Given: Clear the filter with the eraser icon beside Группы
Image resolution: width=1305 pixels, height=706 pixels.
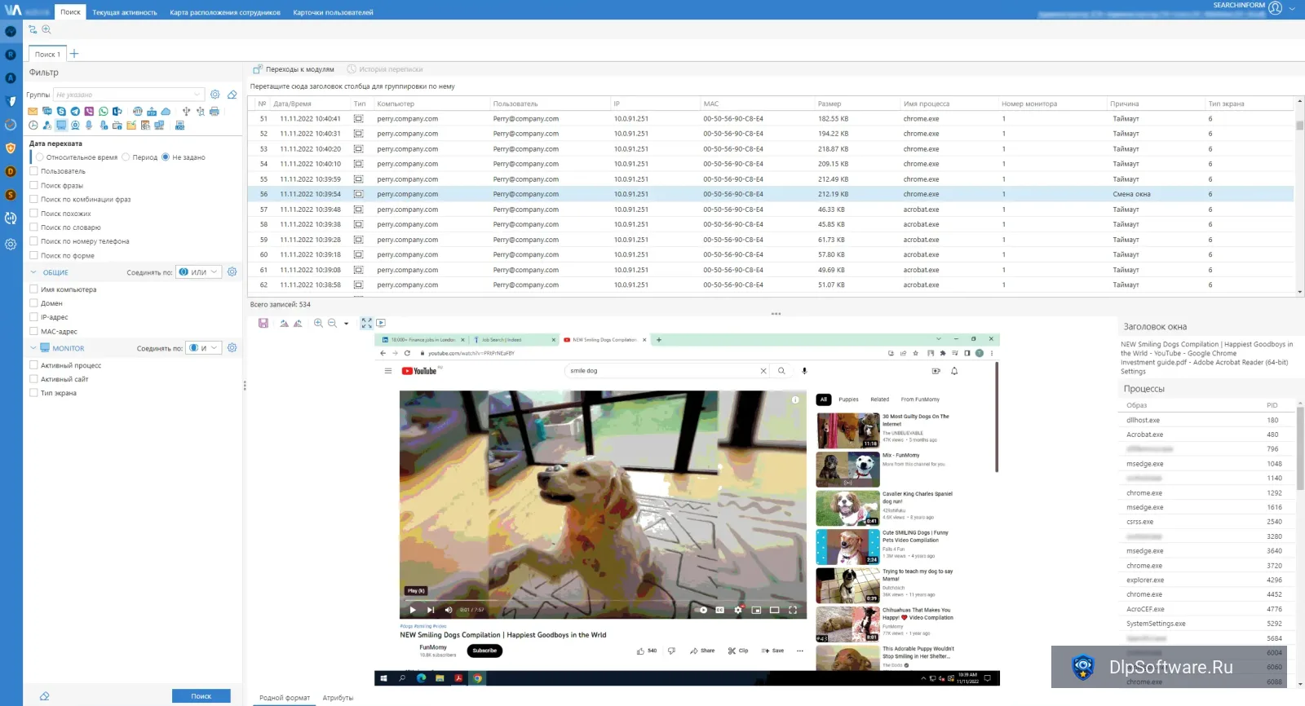Looking at the screenshot, I should coord(232,95).
